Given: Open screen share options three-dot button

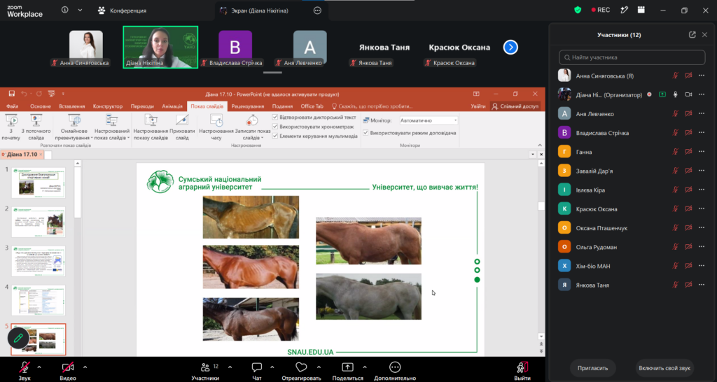Looking at the screenshot, I should (x=317, y=10).
